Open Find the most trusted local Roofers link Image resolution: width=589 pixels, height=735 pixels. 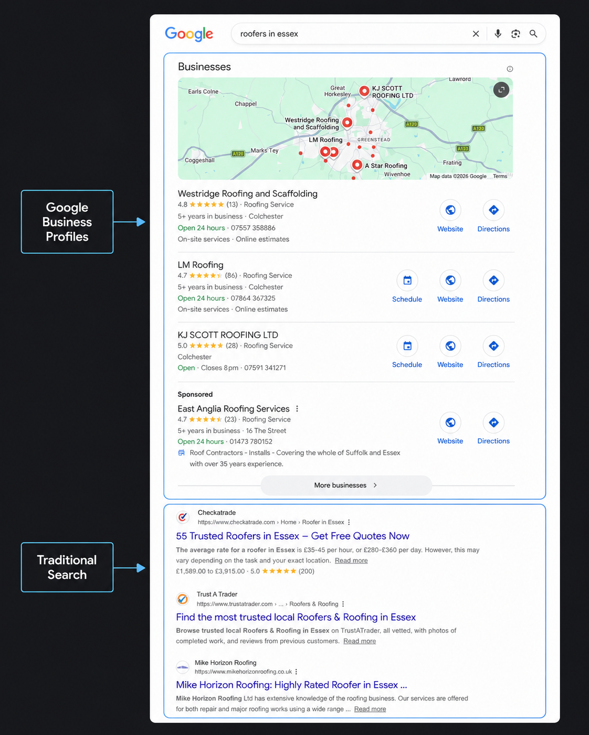[296, 617]
